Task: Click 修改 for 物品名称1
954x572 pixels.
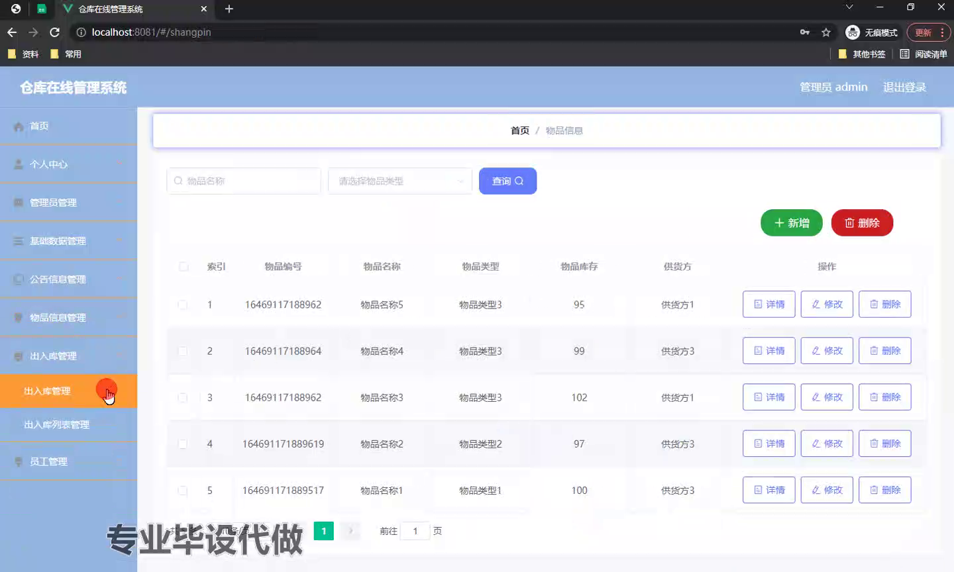Action: pos(827,490)
